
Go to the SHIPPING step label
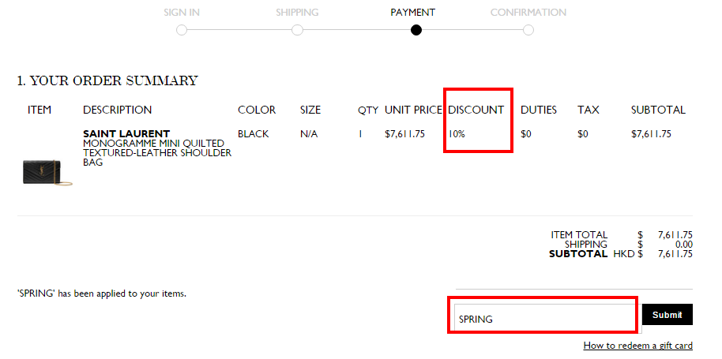pos(298,13)
